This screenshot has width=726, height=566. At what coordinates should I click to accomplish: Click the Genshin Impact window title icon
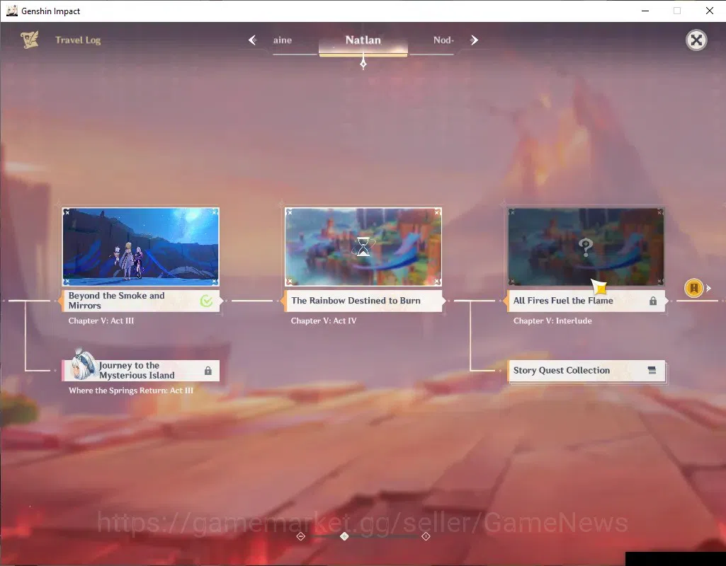12,11
